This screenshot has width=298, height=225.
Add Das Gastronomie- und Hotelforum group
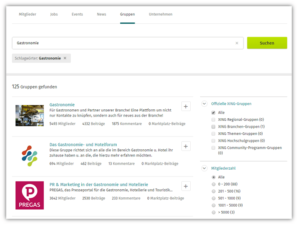(x=186, y=146)
